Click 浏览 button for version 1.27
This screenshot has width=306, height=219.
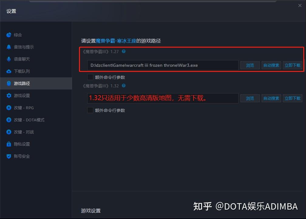250,65
